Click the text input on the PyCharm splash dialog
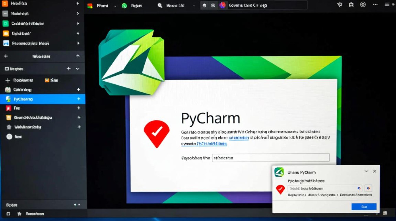The height and width of the screenshot is (221, 396). (x=271, y=158)
